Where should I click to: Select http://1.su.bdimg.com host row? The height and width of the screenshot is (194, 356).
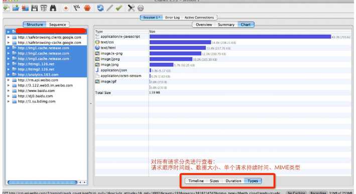pos(46,102)
